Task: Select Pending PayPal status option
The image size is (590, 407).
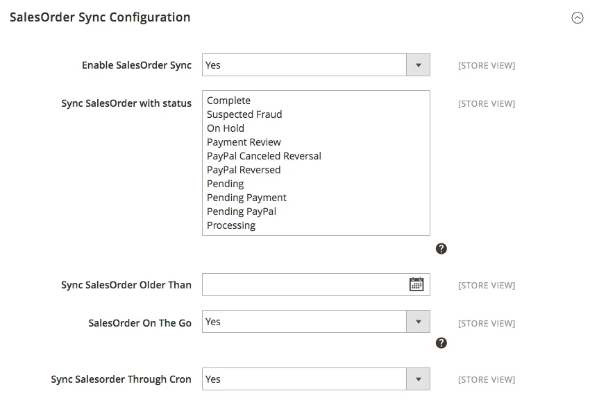Action: (x=242, y=211)
